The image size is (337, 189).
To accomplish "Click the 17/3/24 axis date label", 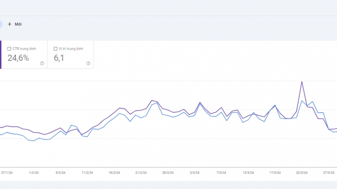I will (275, 173).
